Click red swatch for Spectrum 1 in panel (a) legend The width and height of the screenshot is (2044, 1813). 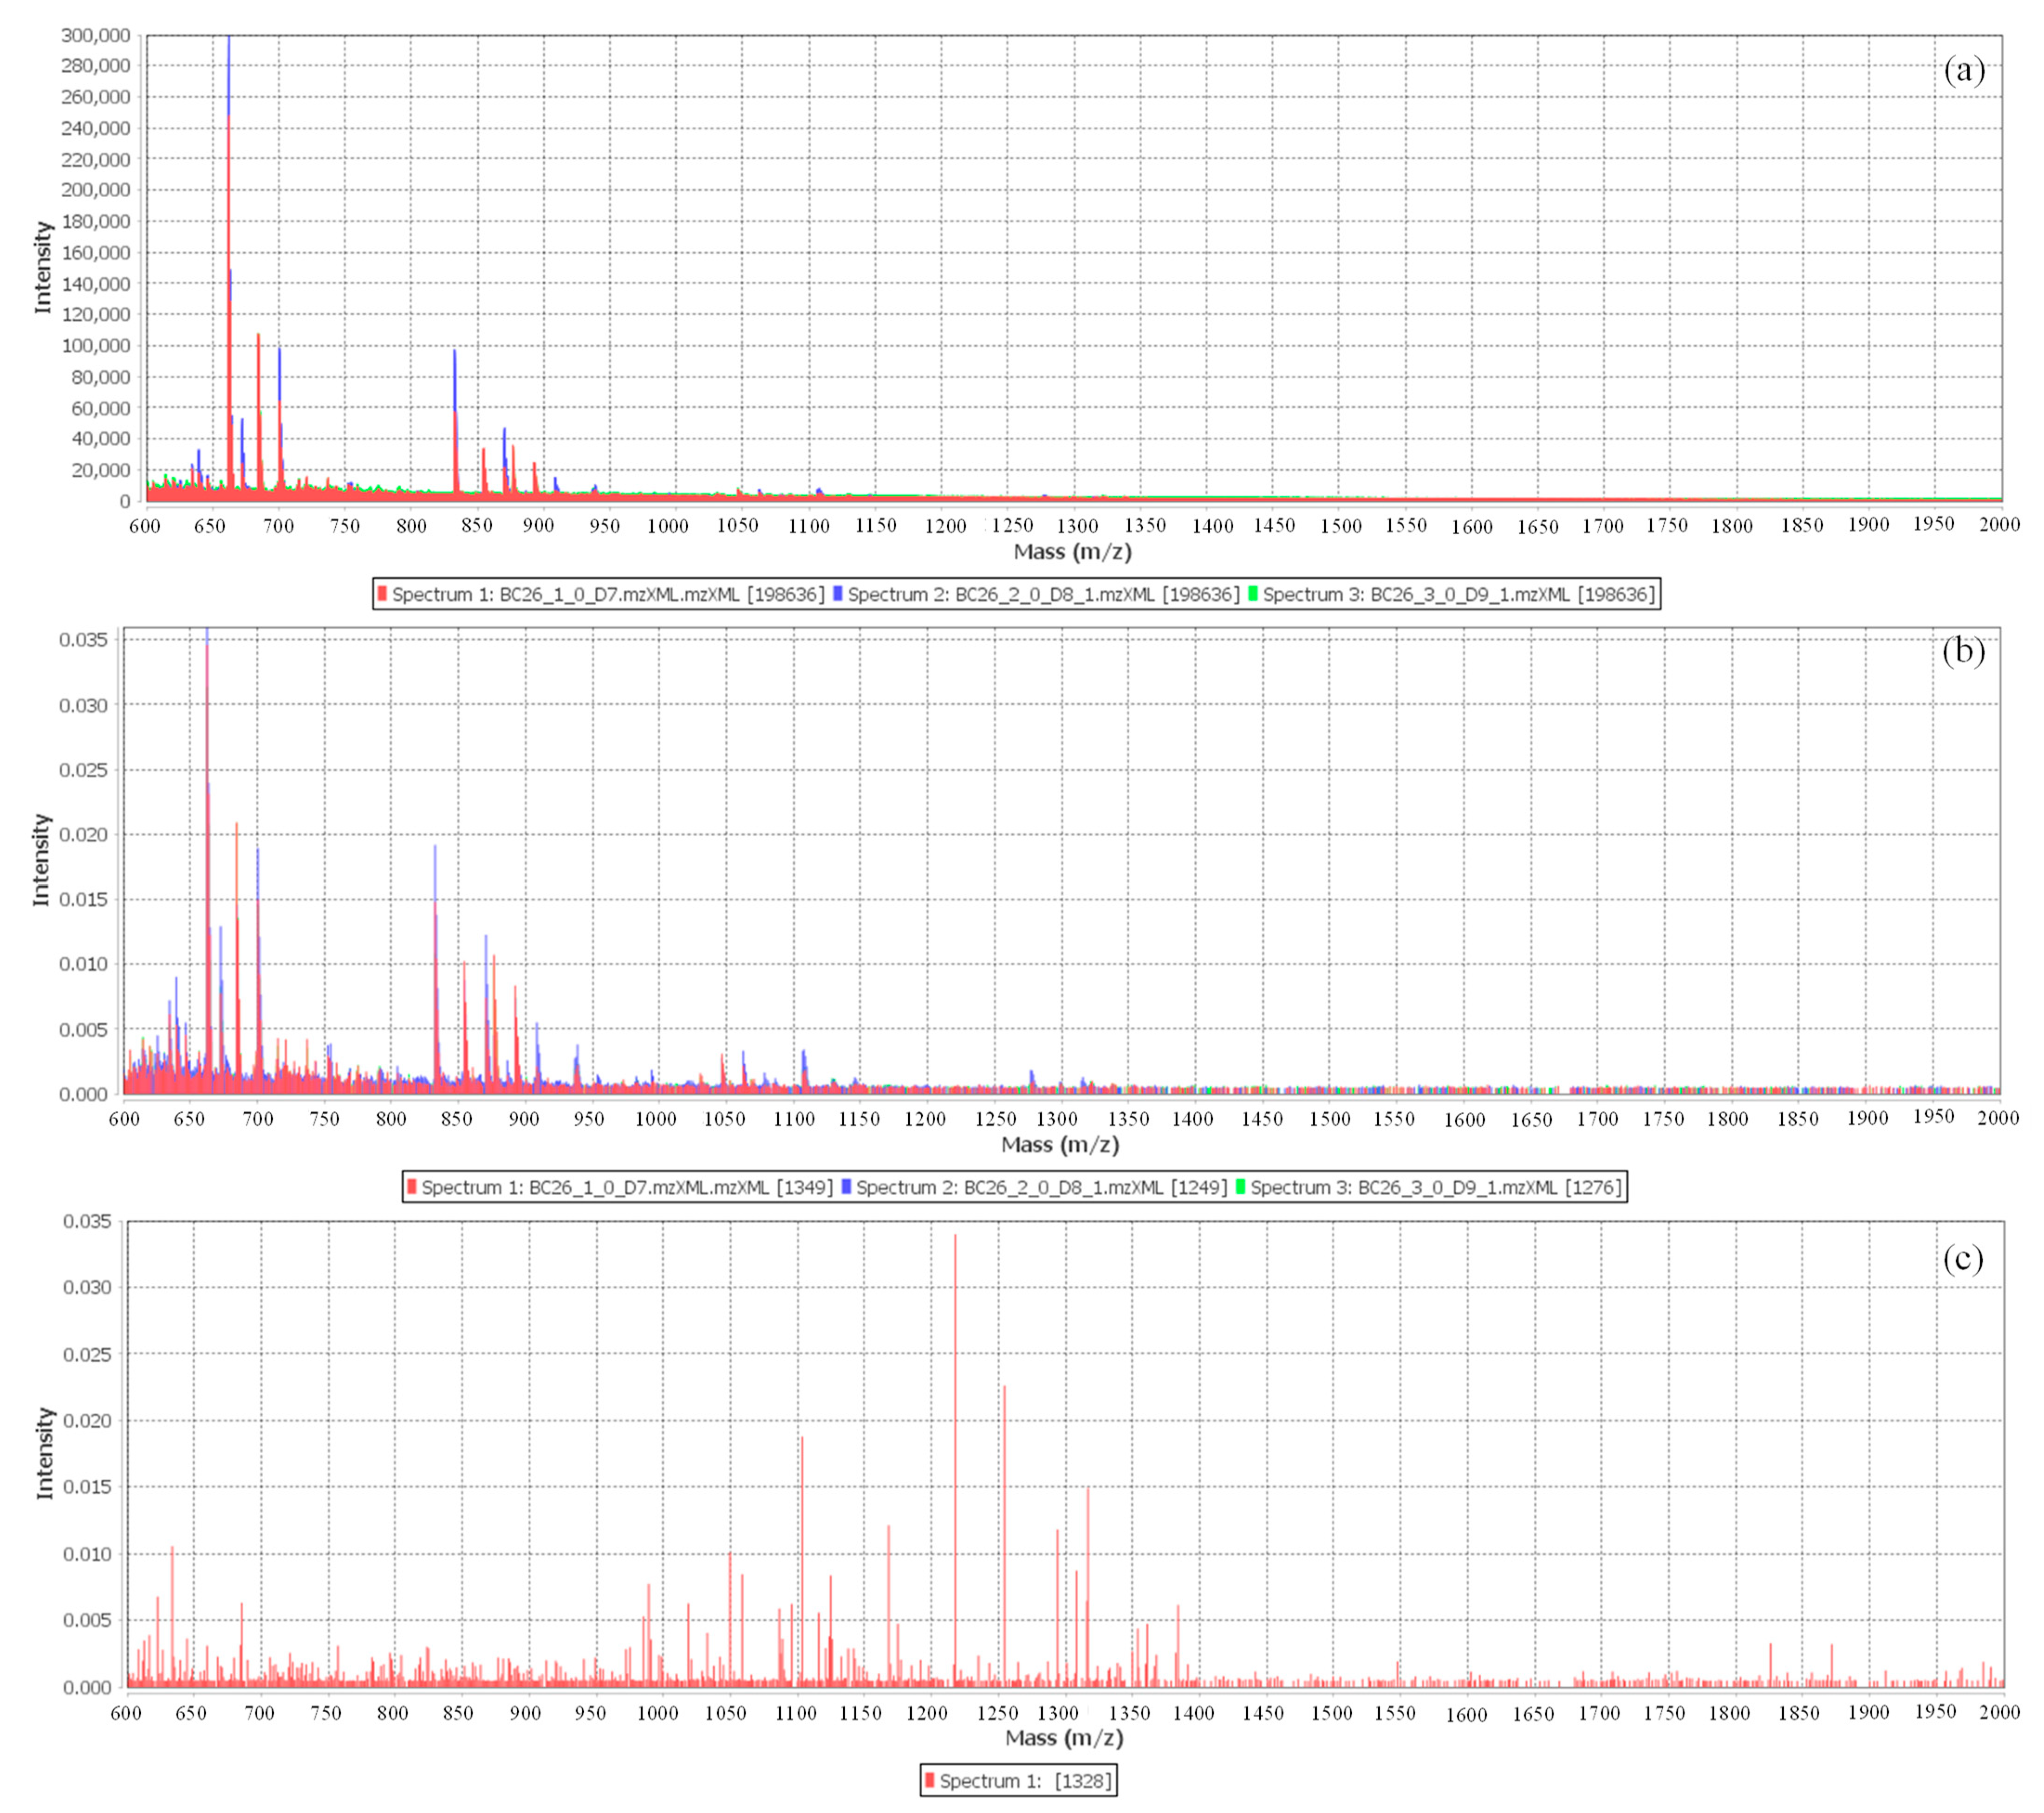[x=382, y=594]
